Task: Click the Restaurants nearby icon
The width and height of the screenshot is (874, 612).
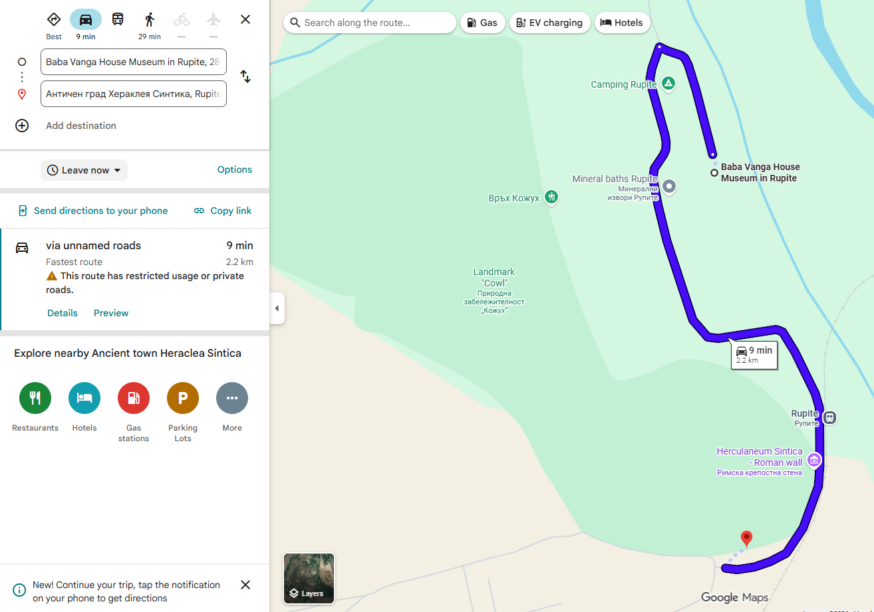Action: 35,399
